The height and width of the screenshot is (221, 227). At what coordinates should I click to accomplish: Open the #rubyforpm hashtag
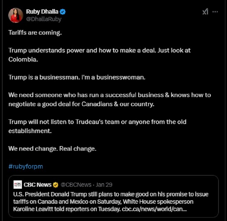26,166
